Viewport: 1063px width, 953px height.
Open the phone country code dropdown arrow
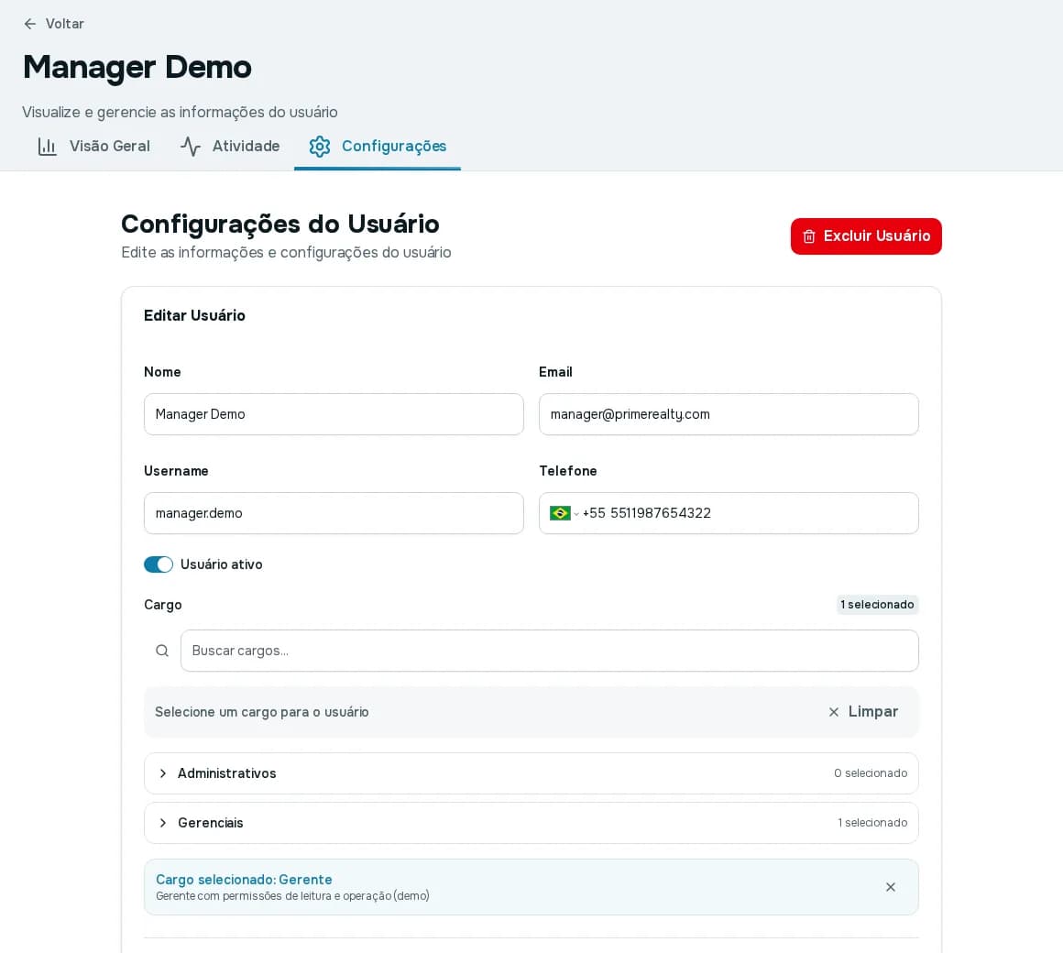click(576, 514)
